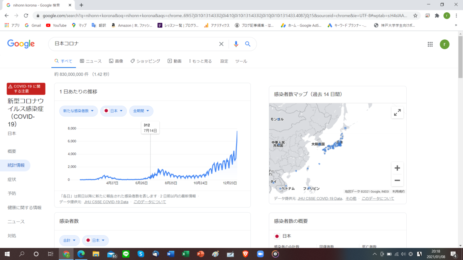Open the Google apps grid
The height and width of the screenshot is (260, 463).
coord(430,44)
